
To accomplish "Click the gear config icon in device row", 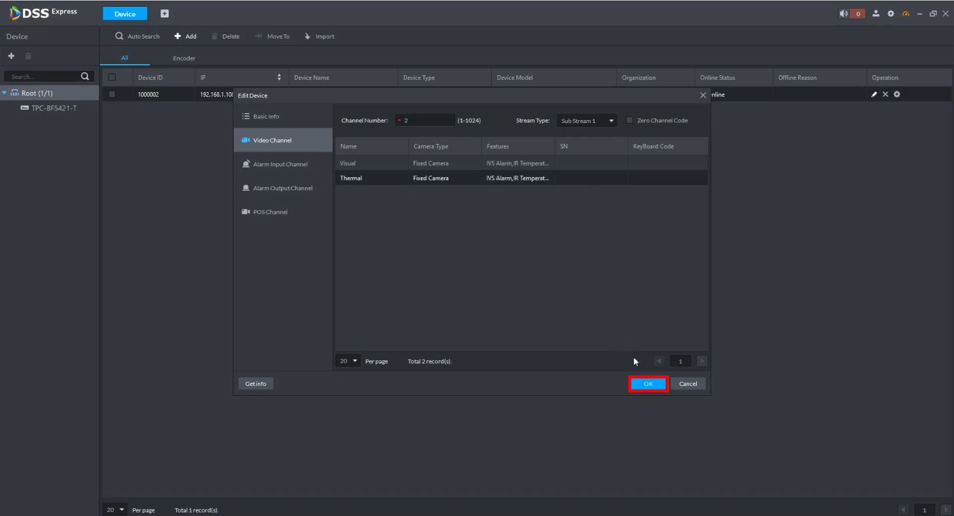I will pyautogui.click(x=897, y=94).
